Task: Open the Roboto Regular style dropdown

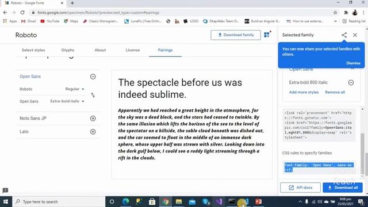Action: point(75,89)
